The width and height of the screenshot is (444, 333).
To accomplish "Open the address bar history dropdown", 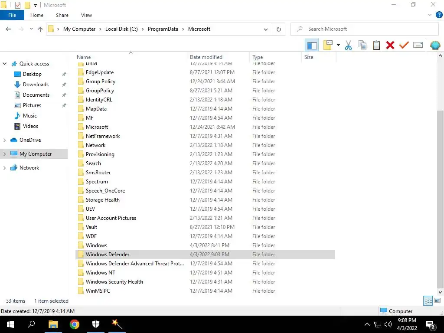I will [x=266, y=29].
